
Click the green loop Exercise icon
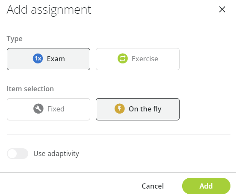(x=123, y=59)
